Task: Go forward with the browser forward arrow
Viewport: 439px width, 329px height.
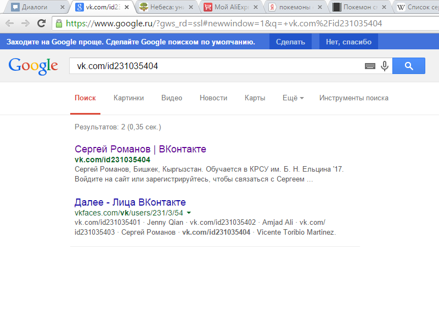Action: pos(25,23)
